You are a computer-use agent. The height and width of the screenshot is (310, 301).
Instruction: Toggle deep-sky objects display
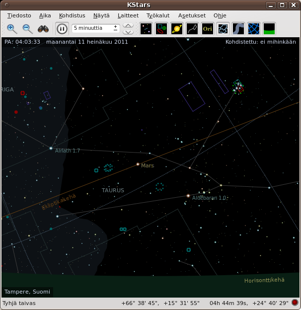tap(161, 29)
